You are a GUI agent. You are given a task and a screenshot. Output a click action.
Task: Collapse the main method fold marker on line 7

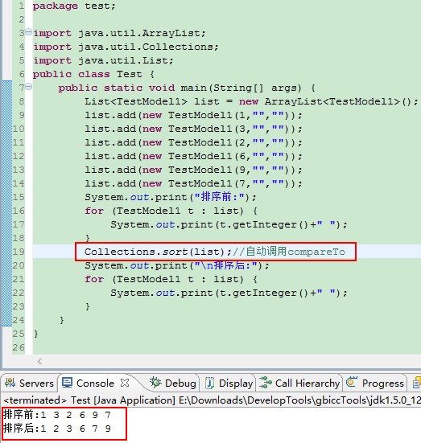[28, 87]
